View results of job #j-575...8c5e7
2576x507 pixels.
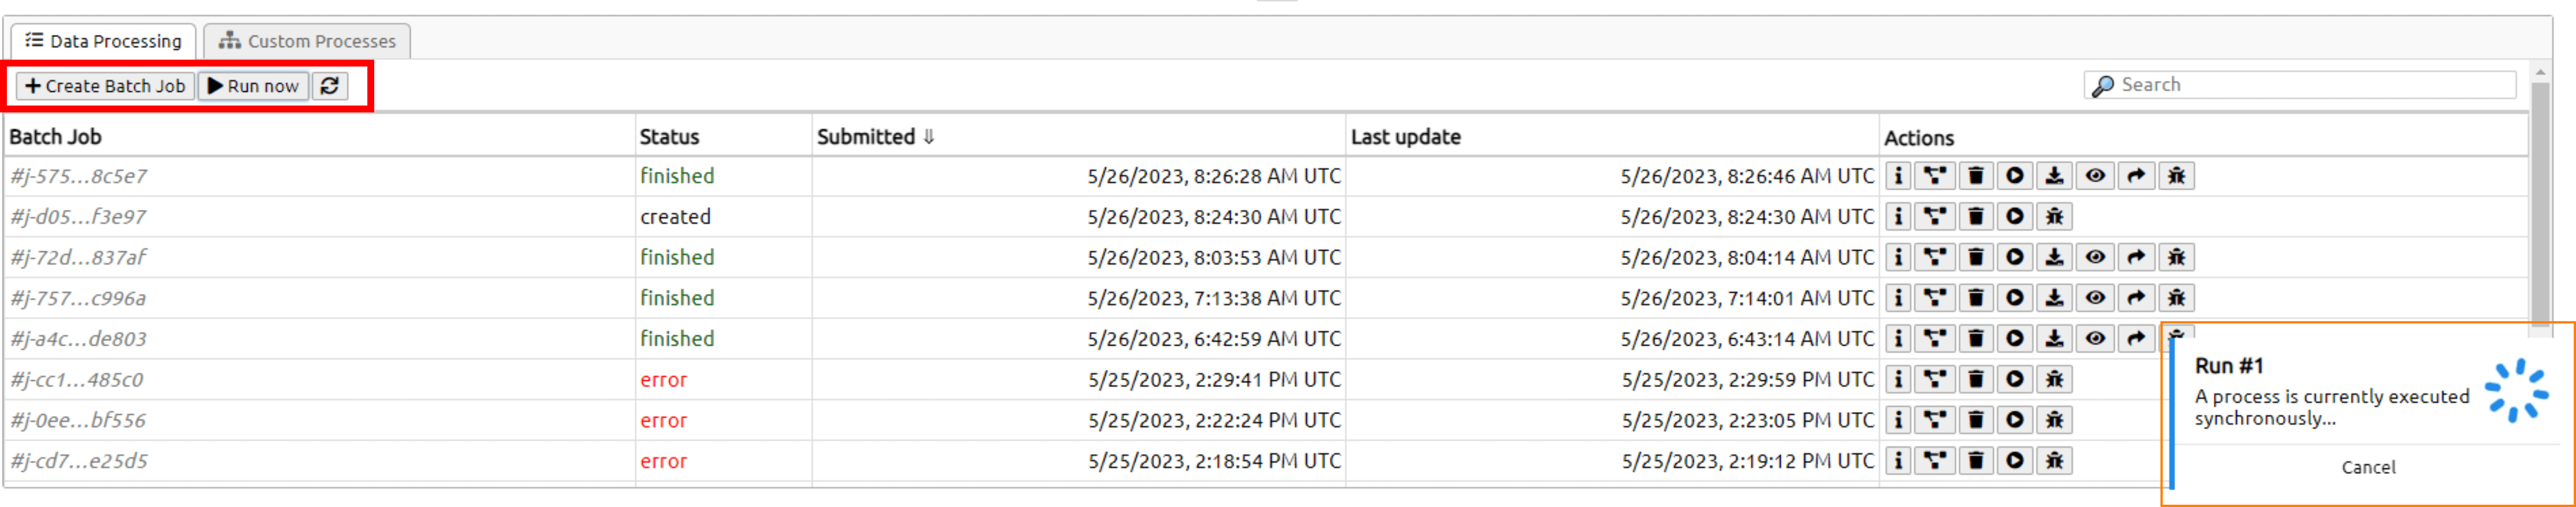(x=2094, y=176)
